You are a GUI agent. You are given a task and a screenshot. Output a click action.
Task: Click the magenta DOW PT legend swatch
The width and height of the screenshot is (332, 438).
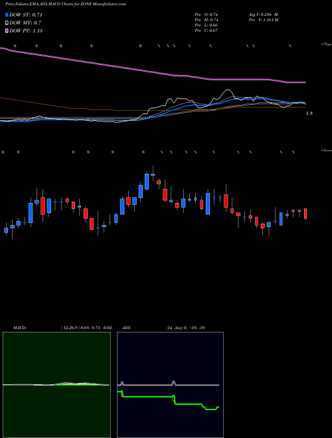[x=7, y=31]
